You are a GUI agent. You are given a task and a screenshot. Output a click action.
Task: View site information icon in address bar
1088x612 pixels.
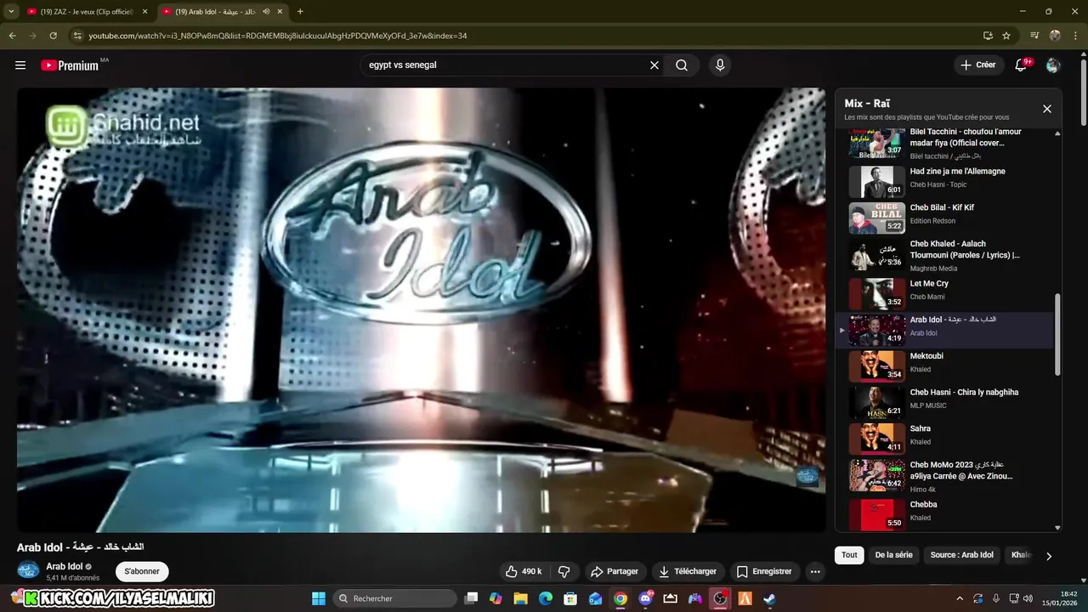tap(77, 36)
